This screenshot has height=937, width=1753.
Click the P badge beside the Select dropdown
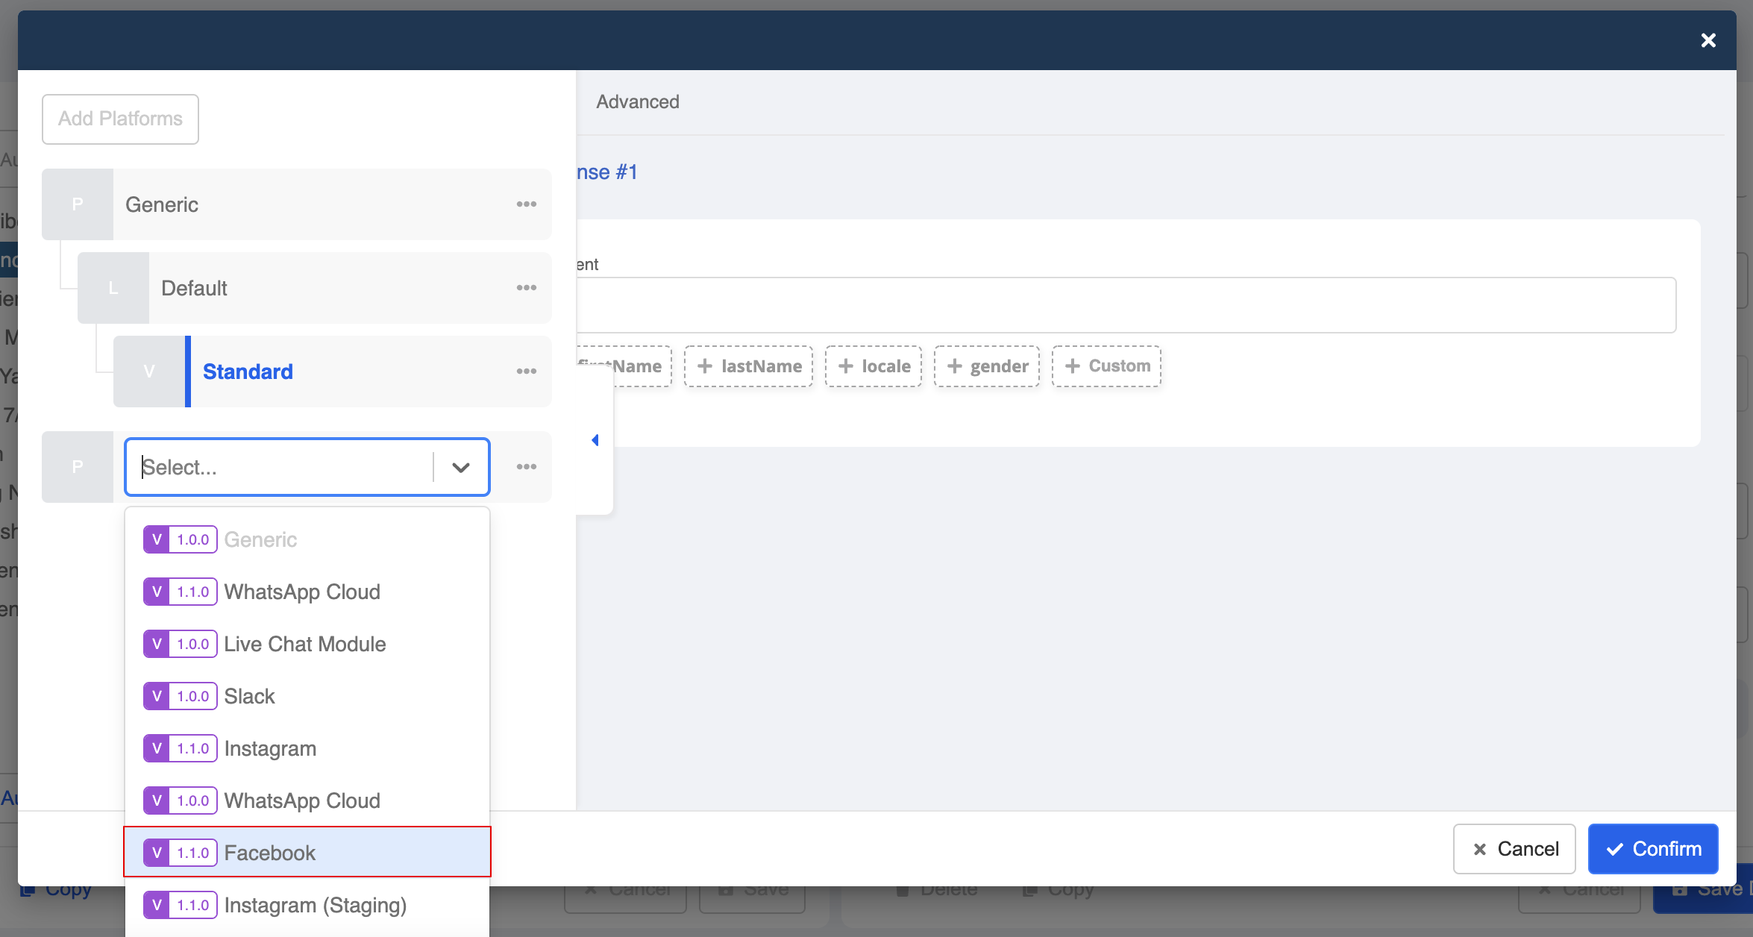78,467
